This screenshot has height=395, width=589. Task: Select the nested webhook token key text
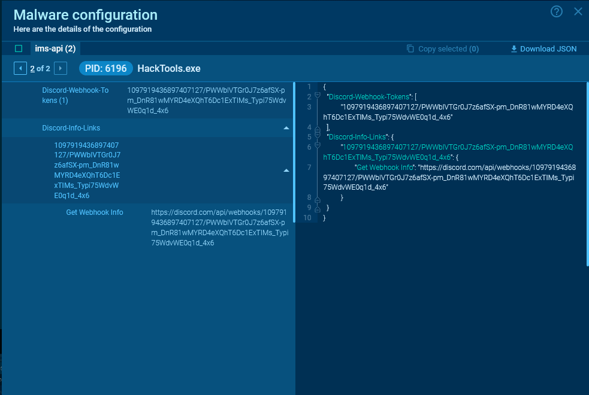[87, 171]
